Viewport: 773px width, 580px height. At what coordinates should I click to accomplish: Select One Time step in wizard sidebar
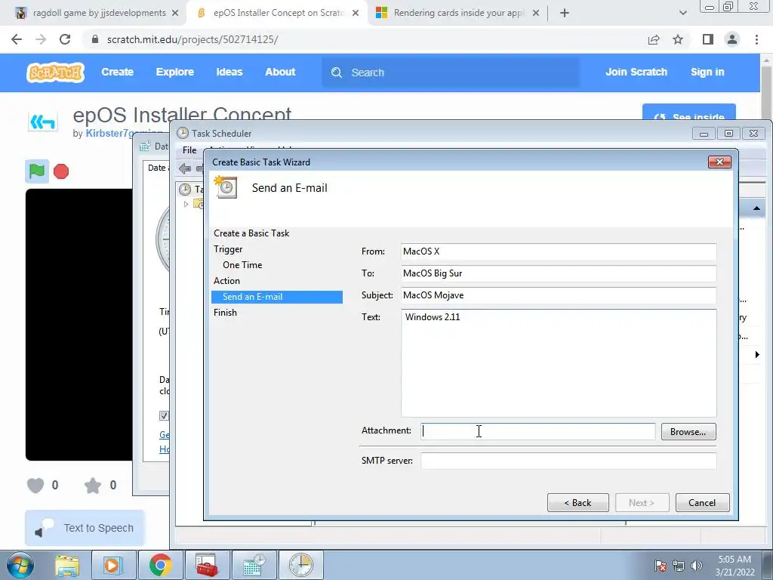click(242, 265)
